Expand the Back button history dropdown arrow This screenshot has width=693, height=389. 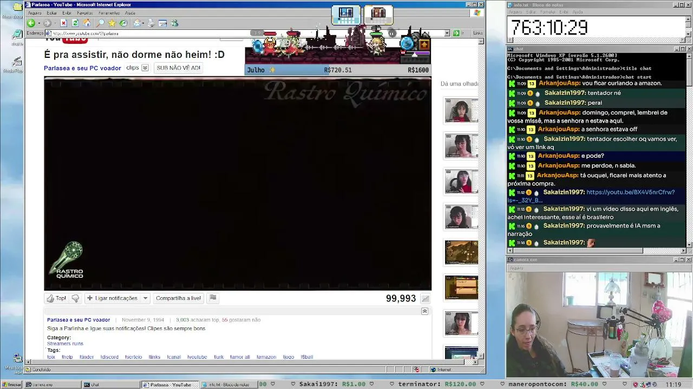click(38, 23)
